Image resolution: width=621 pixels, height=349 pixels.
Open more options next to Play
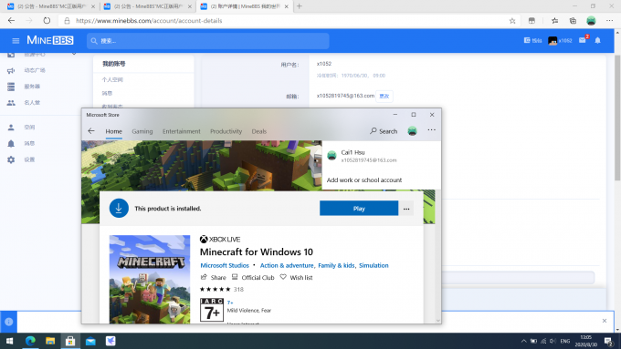(406, 209)
